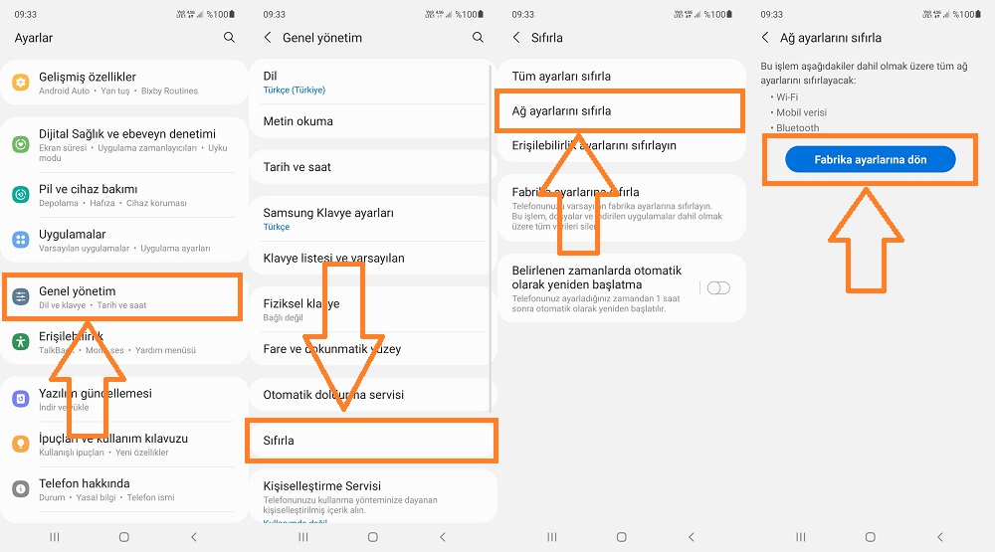
Task: Go back from Sıfırla screen
Action: (516, 38)
